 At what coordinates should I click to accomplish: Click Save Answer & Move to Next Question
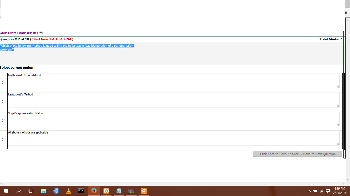tap(297, 154)
